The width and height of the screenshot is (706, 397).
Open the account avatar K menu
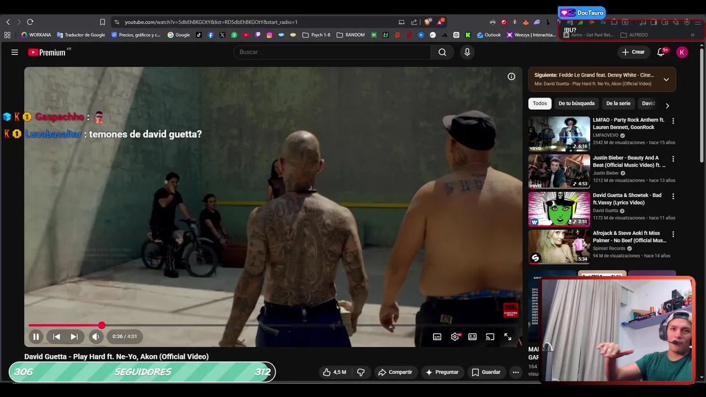[682, 52]
